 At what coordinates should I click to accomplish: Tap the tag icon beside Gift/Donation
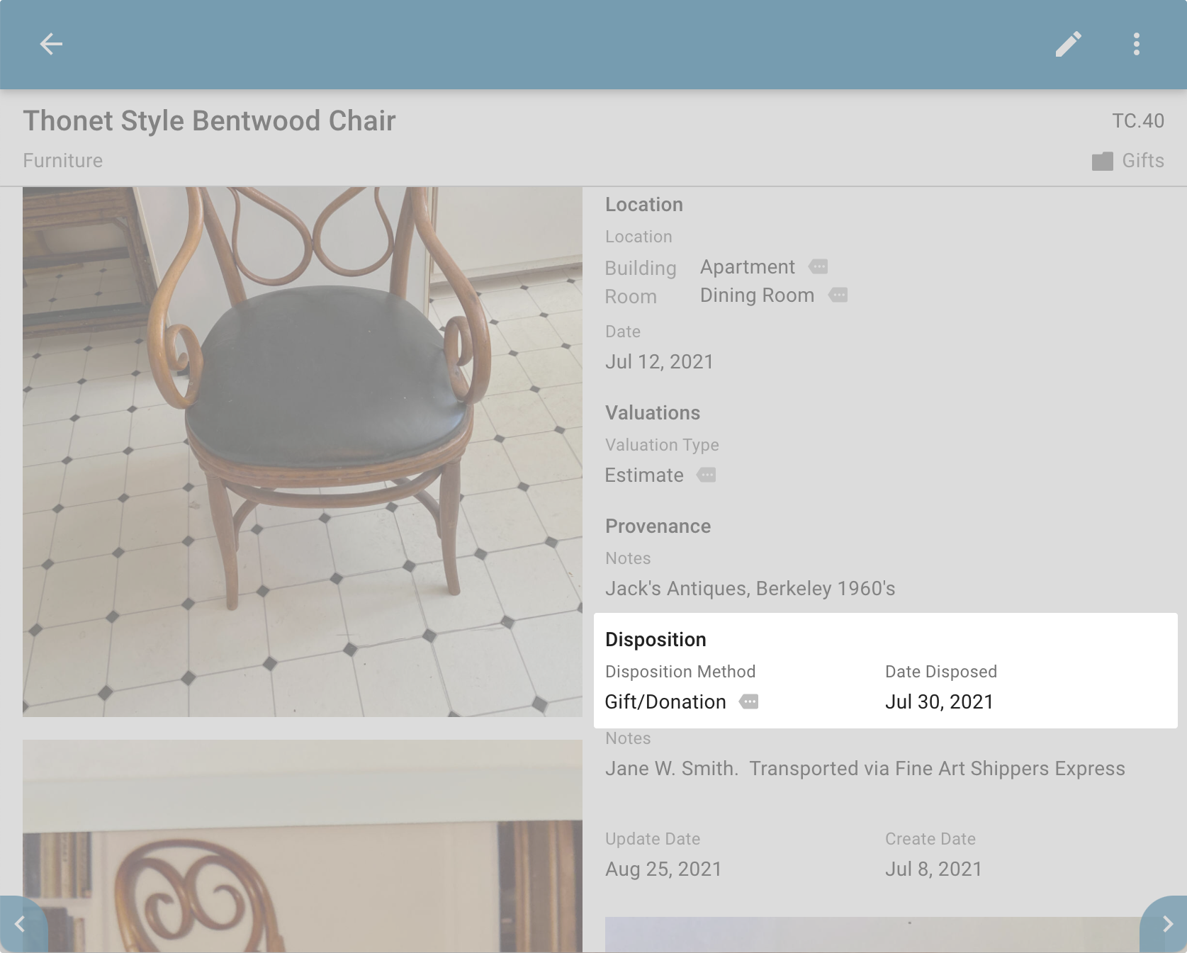[750, 701]
